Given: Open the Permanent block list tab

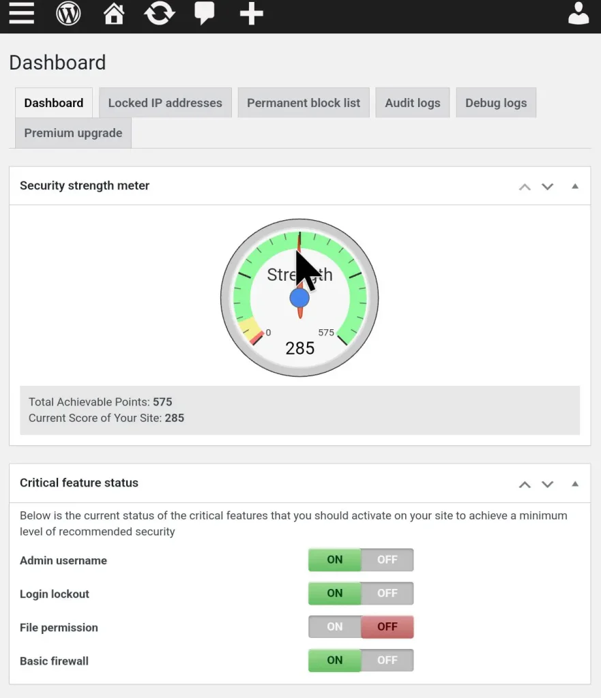Looking at the screenshot, I should [x=304, y=103].
